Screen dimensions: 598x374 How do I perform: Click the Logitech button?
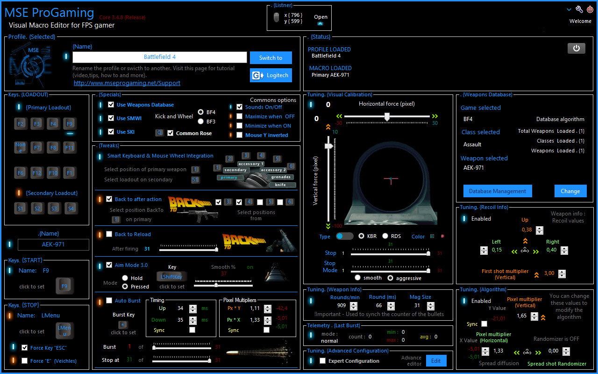(x=271, y=75)
